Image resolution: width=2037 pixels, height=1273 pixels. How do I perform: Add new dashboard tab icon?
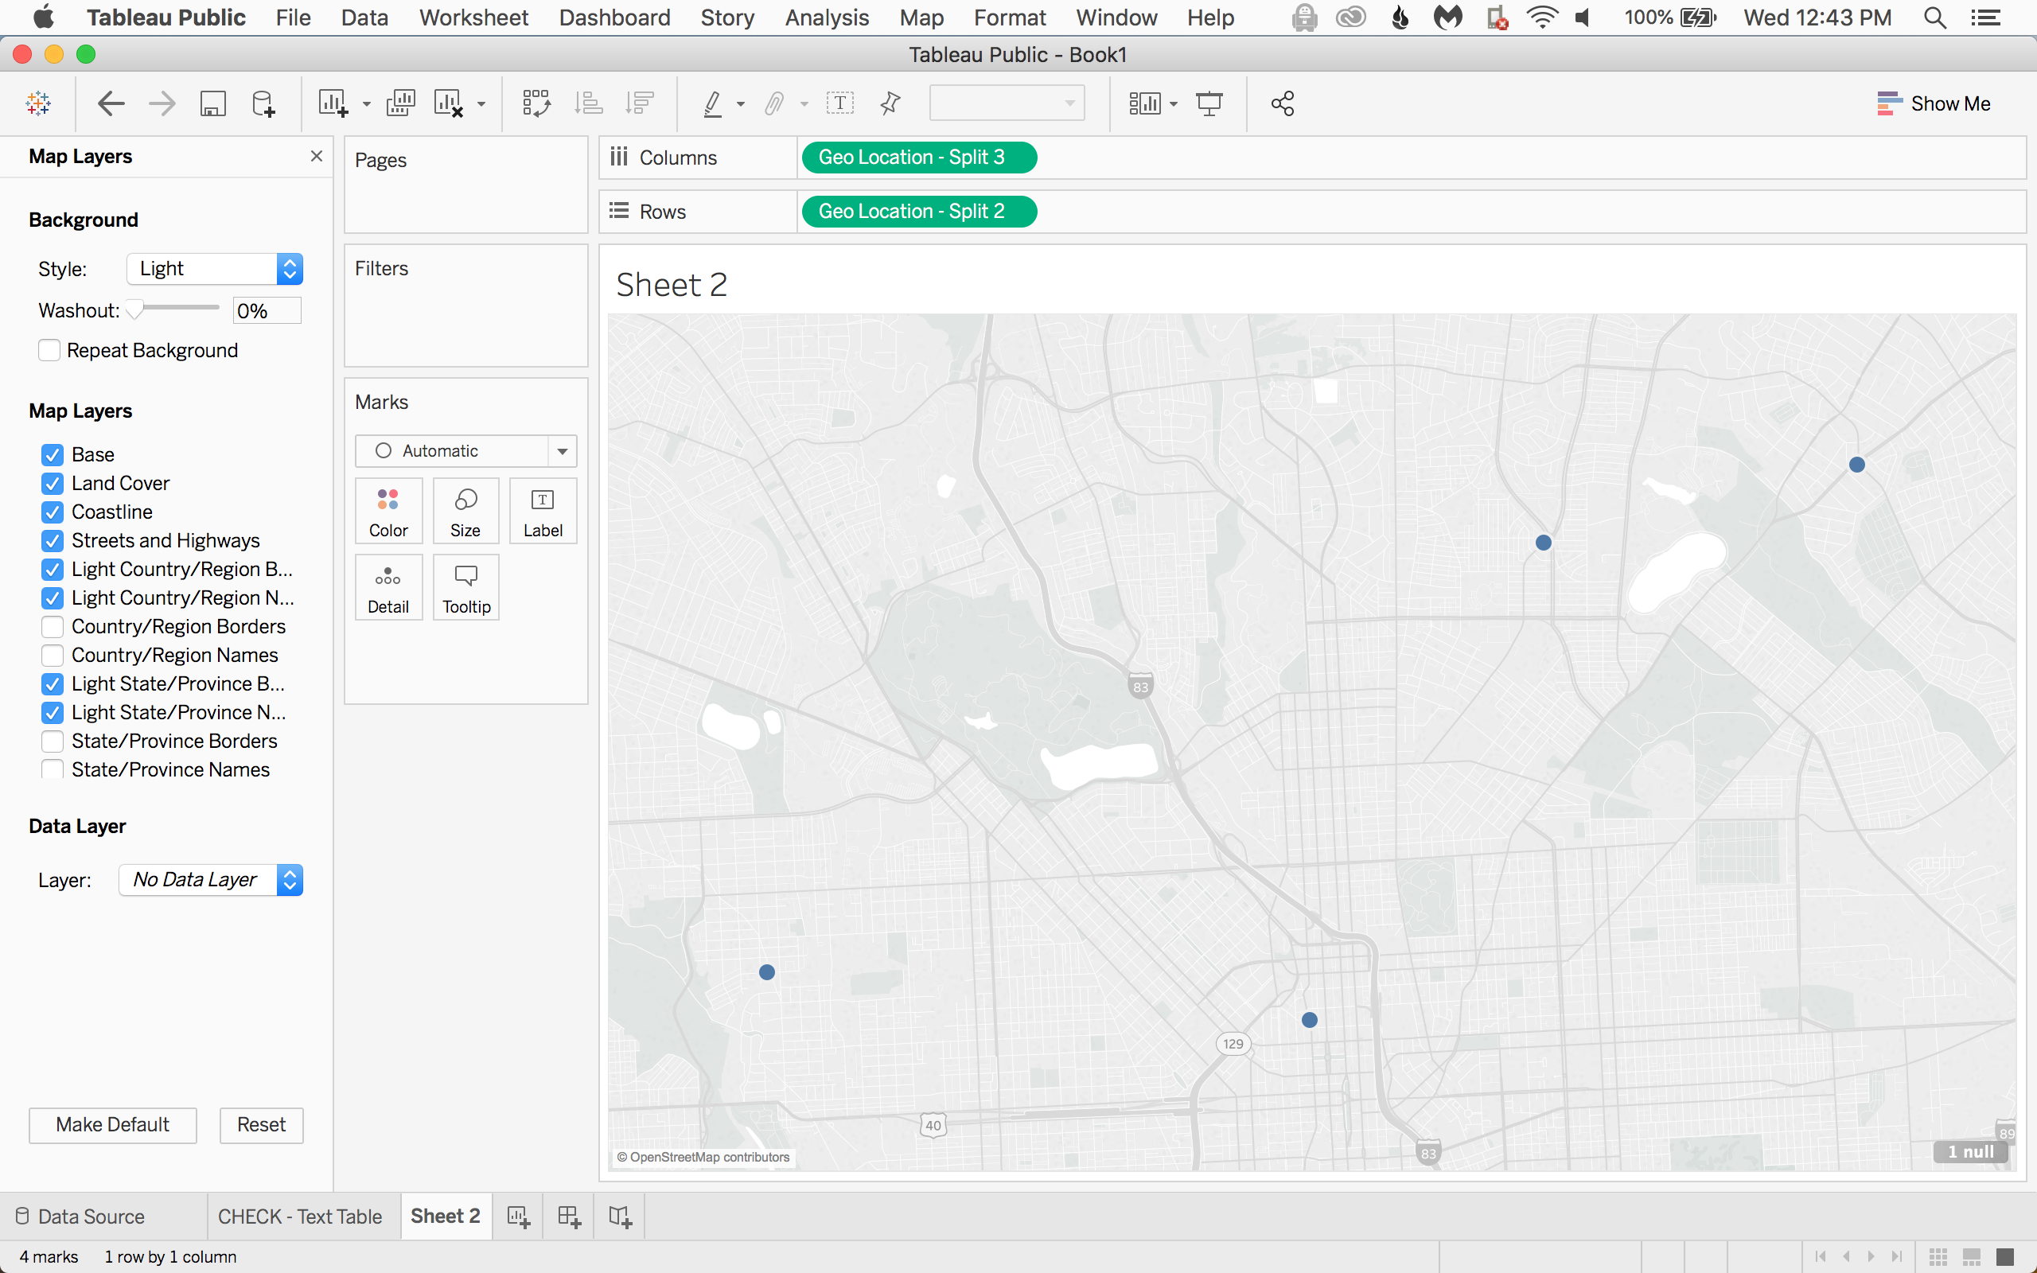tap(569, 1217)
